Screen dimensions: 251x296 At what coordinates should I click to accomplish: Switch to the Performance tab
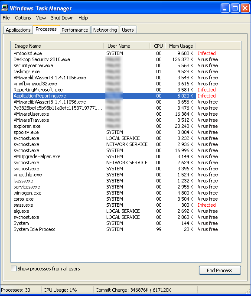click(x=75, y=30)
